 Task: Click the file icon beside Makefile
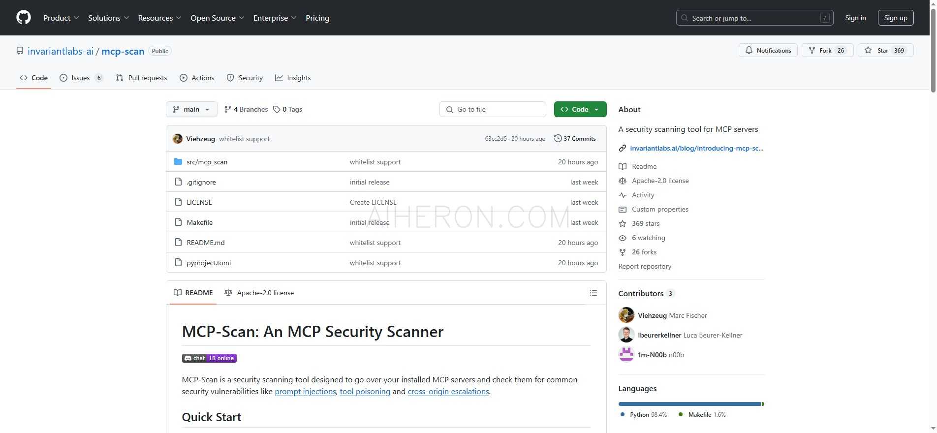[178, 222]
